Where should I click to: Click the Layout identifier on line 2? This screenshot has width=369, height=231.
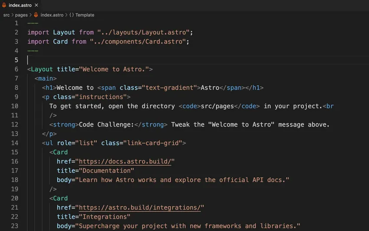64,32
